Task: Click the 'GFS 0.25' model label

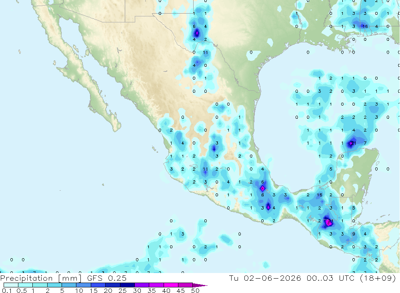Action: (x=107, y=278)
